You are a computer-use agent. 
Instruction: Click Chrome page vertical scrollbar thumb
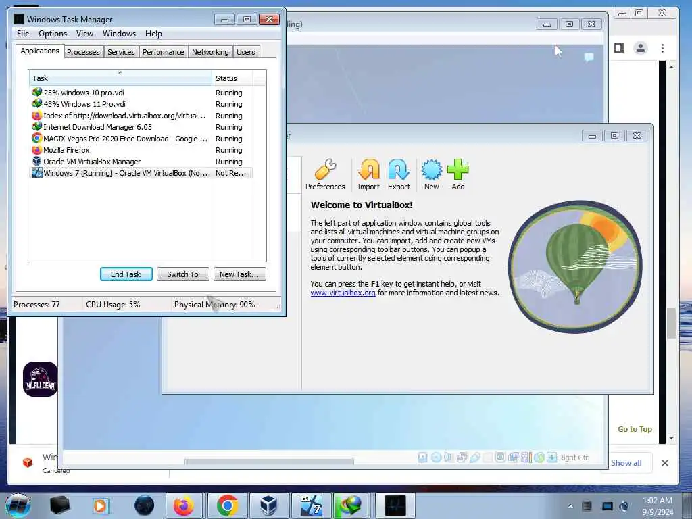pyautogui.click(x=671, y=324)
